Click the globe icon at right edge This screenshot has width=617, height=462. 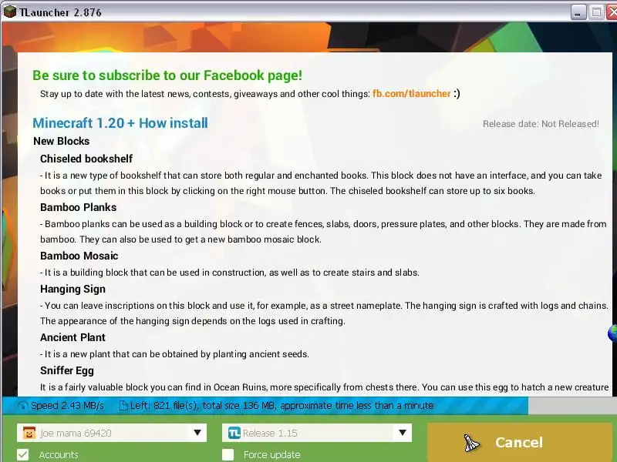[x=612, y=333]
